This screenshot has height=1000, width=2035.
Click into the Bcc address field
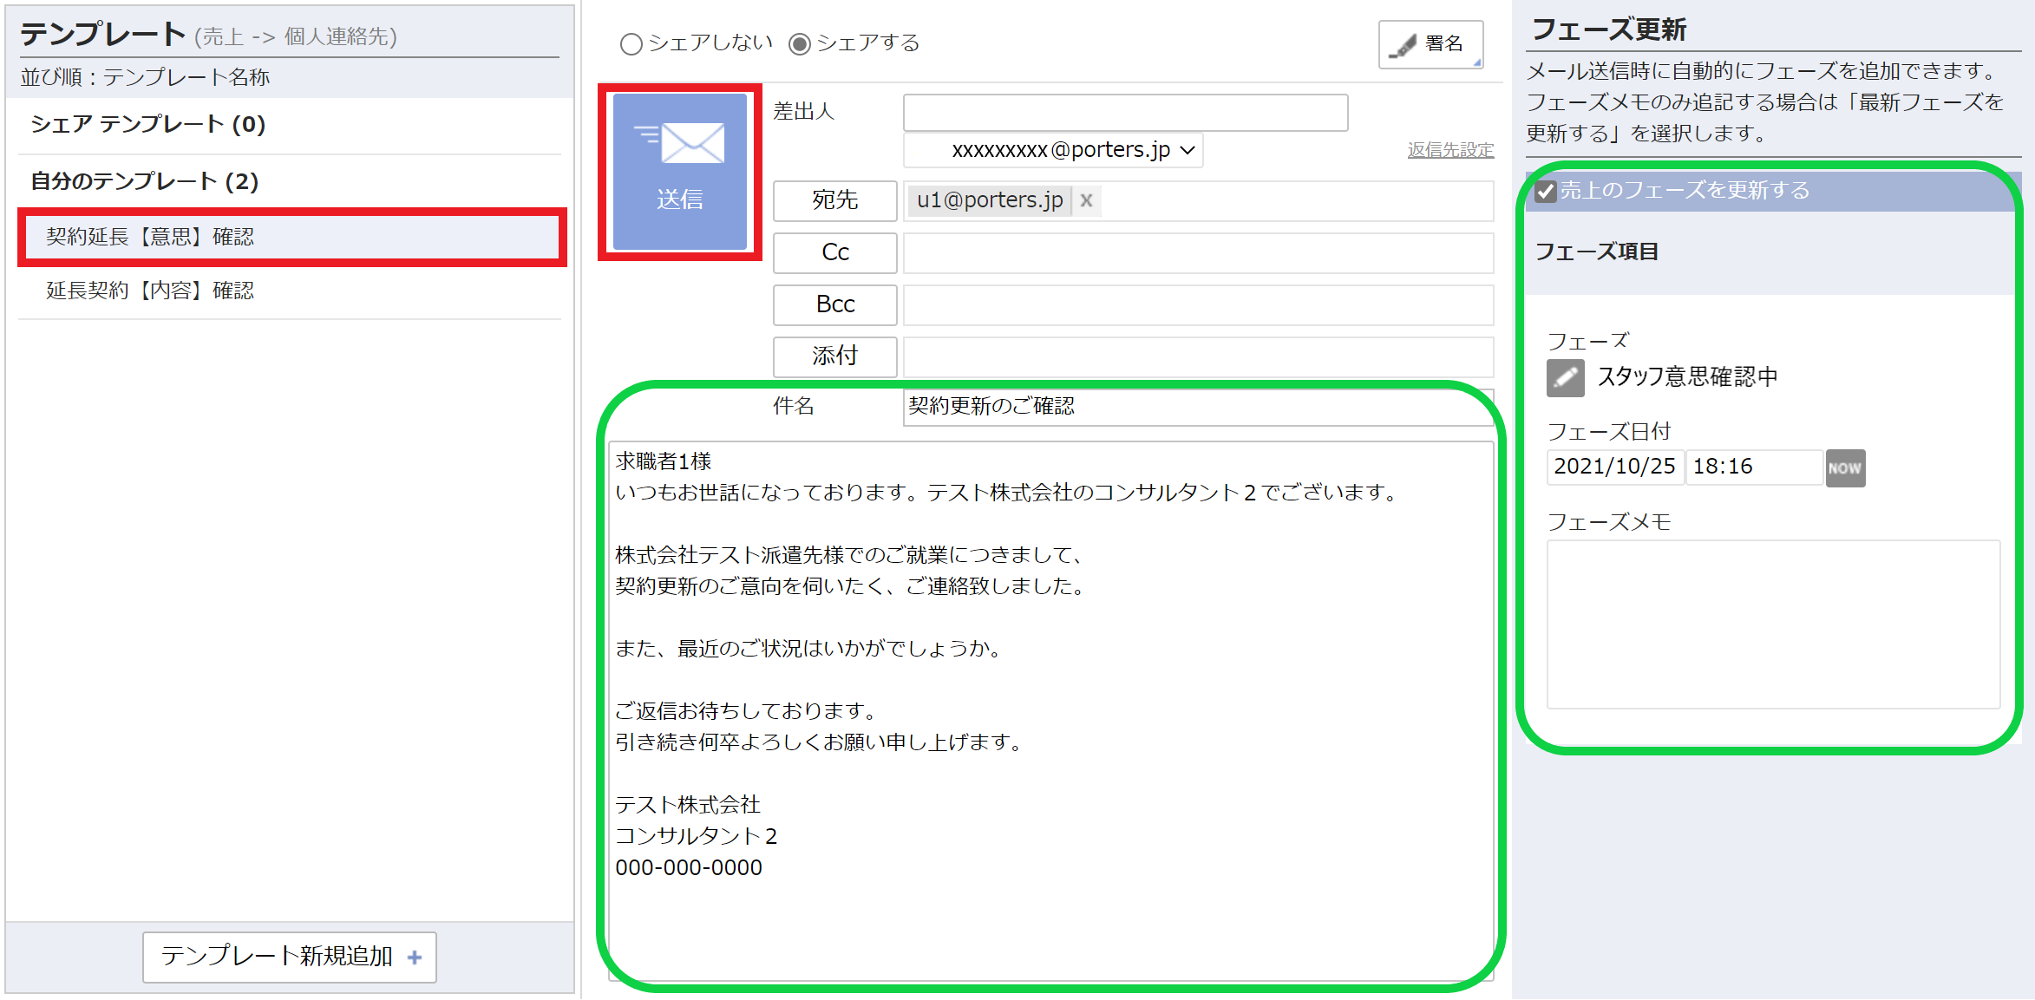tap(1199, 304)
